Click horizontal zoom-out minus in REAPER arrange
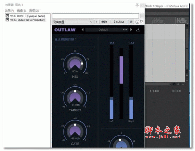This screenshot has width=195, height=151. 183,84
